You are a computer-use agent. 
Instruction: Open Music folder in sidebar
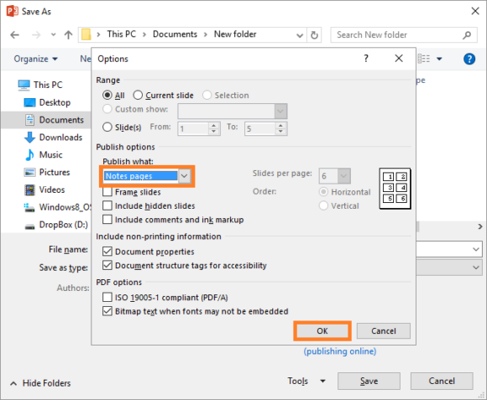pos(44,154)
